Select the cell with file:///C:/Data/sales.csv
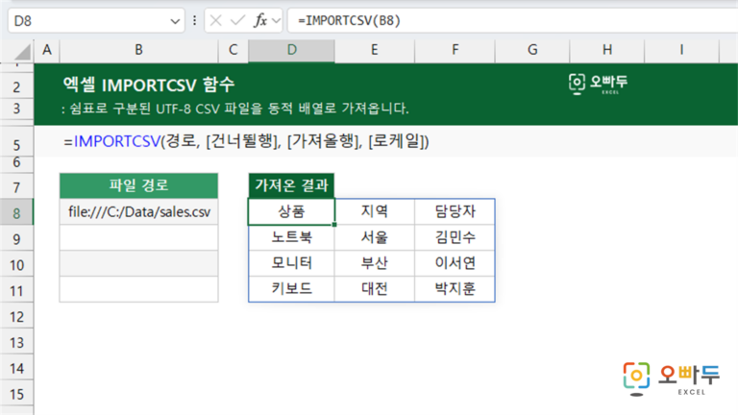Image resolution: width=738 pixels, height=415 pixels. (138, 211)
